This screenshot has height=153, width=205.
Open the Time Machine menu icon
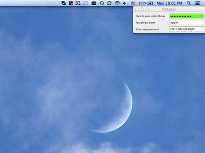pyautogui.click(x=102, y=3)
